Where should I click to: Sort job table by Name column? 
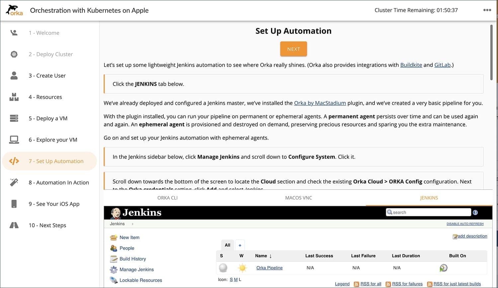click(263, 256)
